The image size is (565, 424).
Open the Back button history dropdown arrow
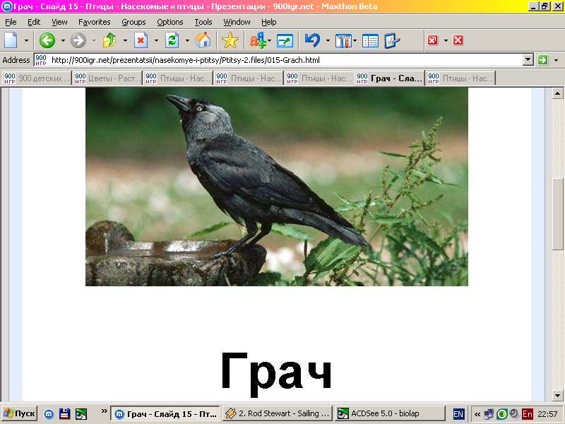click(62, 40)
